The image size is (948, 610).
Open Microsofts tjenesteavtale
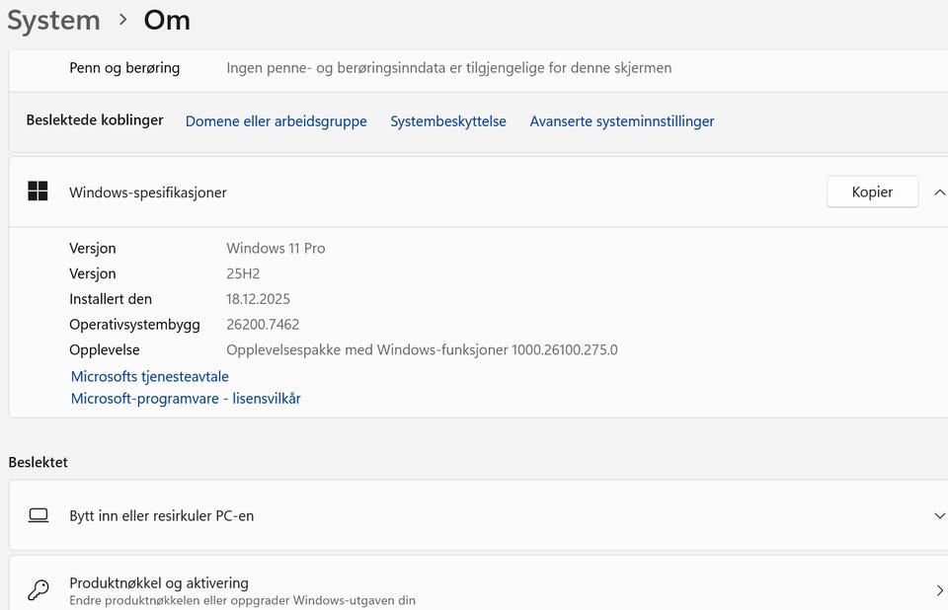pyautogui.click(x=149, y=376)
